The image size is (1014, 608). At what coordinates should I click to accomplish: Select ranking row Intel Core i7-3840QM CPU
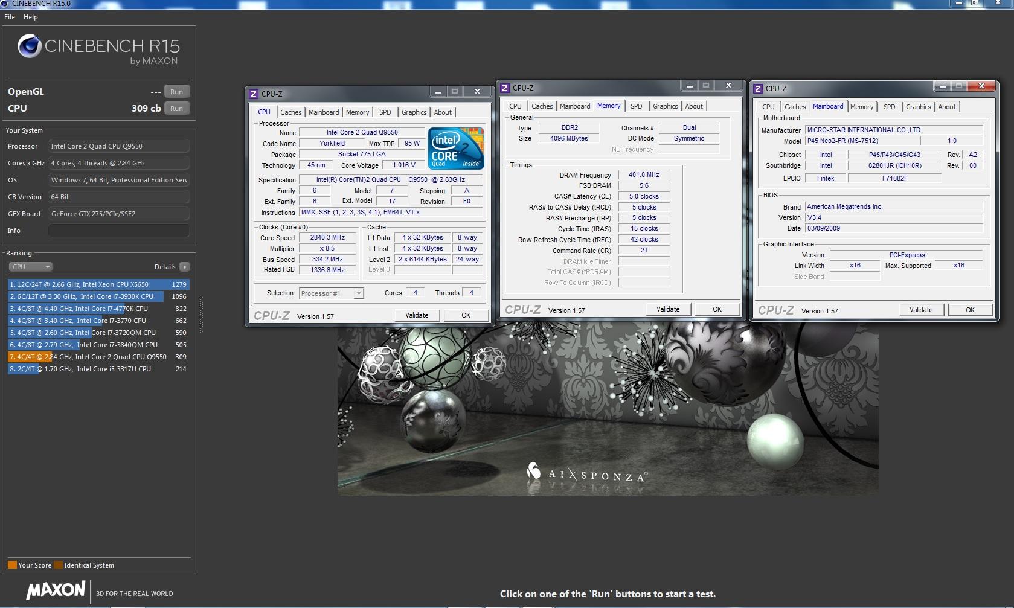(98, 345)
